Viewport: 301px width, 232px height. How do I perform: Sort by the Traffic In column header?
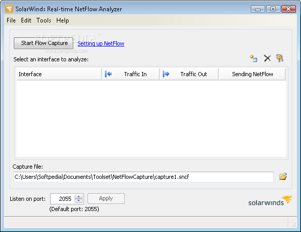pyautogui.click(x=131, y=74)
